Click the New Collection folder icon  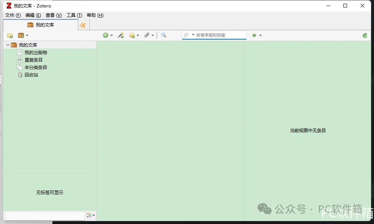[10, 35]
